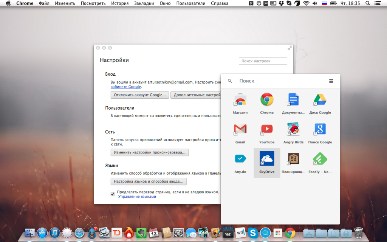Open Диск Google app icon
The image size is (387, 242).
pyautogui.click(x=320, y=100)
